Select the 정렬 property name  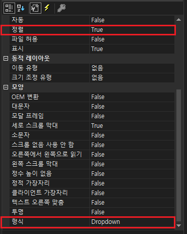(x=18, y=30)
